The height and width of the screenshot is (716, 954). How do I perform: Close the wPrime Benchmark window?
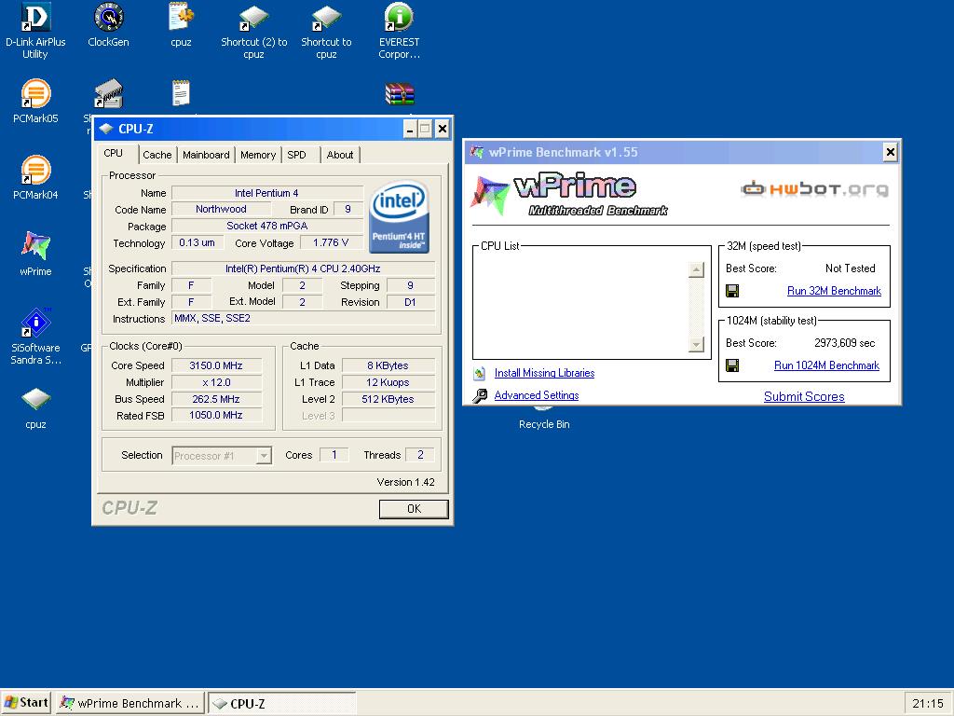click(x=890, y=152)
